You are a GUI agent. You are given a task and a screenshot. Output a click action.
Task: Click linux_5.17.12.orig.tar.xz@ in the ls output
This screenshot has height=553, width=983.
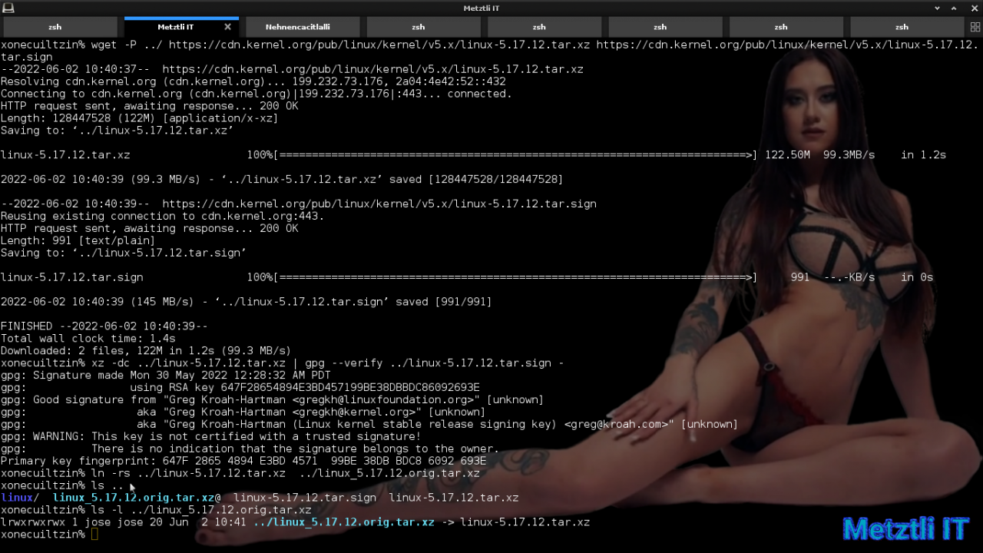(x=137, y=498)
